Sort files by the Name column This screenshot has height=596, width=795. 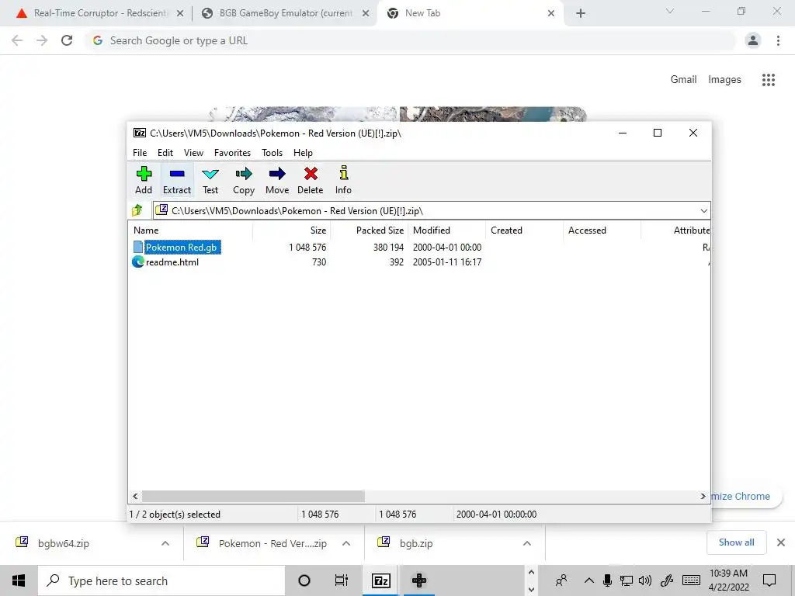coord(190,230)
